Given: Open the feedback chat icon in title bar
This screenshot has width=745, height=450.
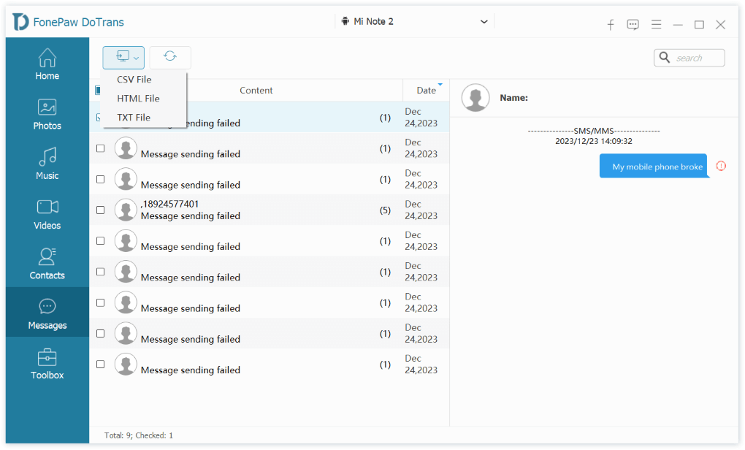Looking at the screenshot, I should [x=633, y=24].
